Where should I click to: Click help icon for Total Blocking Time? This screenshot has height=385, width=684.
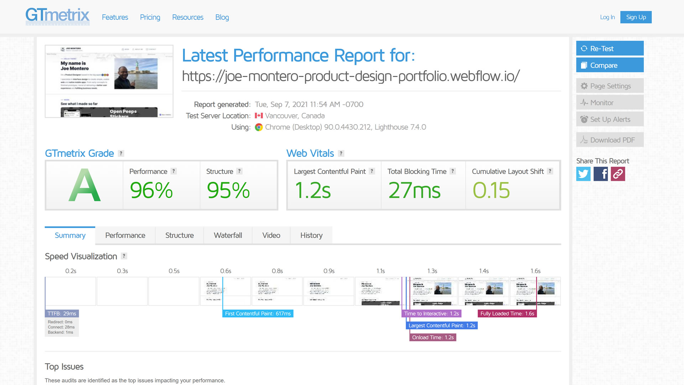coord(453,171)
